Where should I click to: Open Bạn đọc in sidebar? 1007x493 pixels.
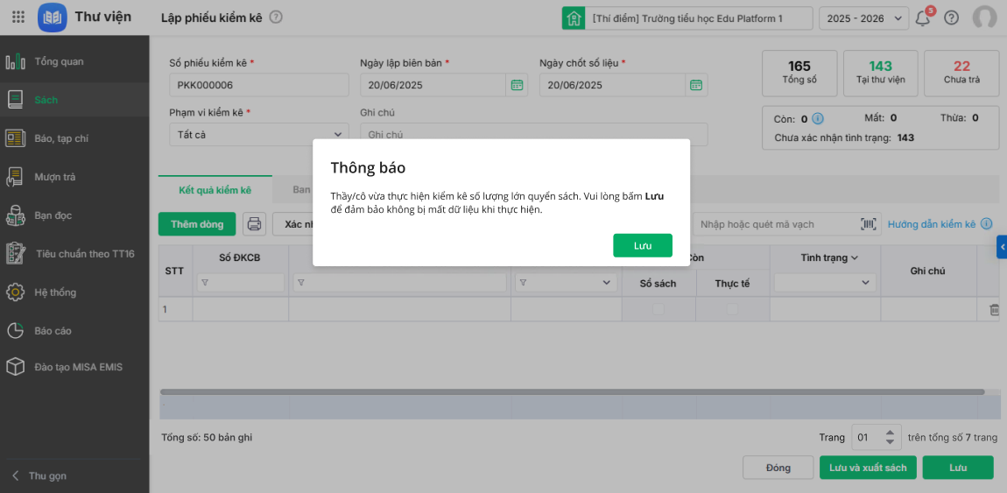tap(74, 215)
